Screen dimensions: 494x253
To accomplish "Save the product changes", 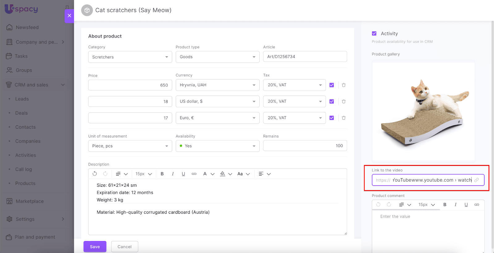I will point(95,247).
